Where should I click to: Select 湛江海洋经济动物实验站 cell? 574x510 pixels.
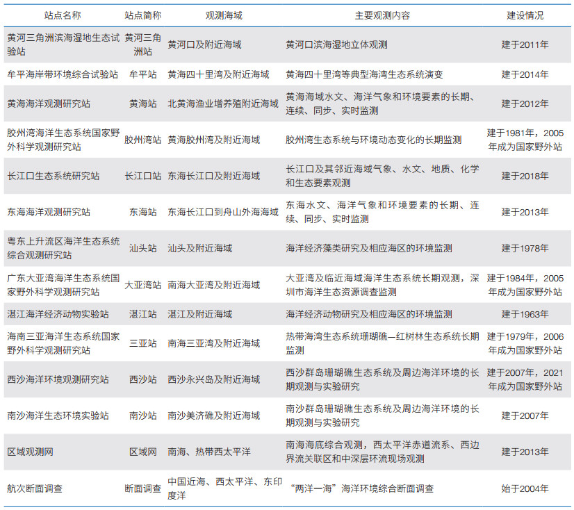point(58,314)
